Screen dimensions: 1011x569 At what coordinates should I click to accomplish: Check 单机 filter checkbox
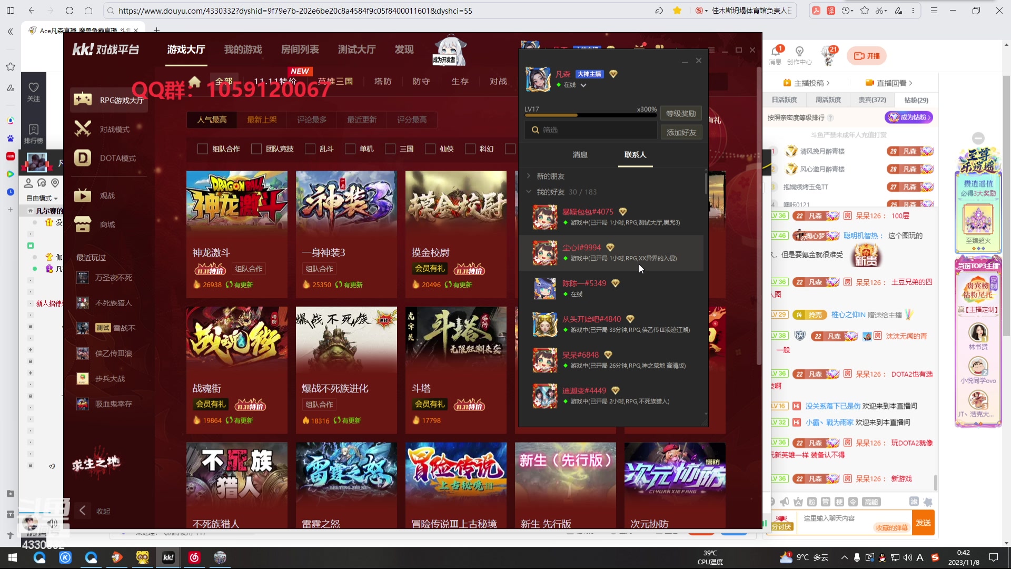tap(350, 149)
